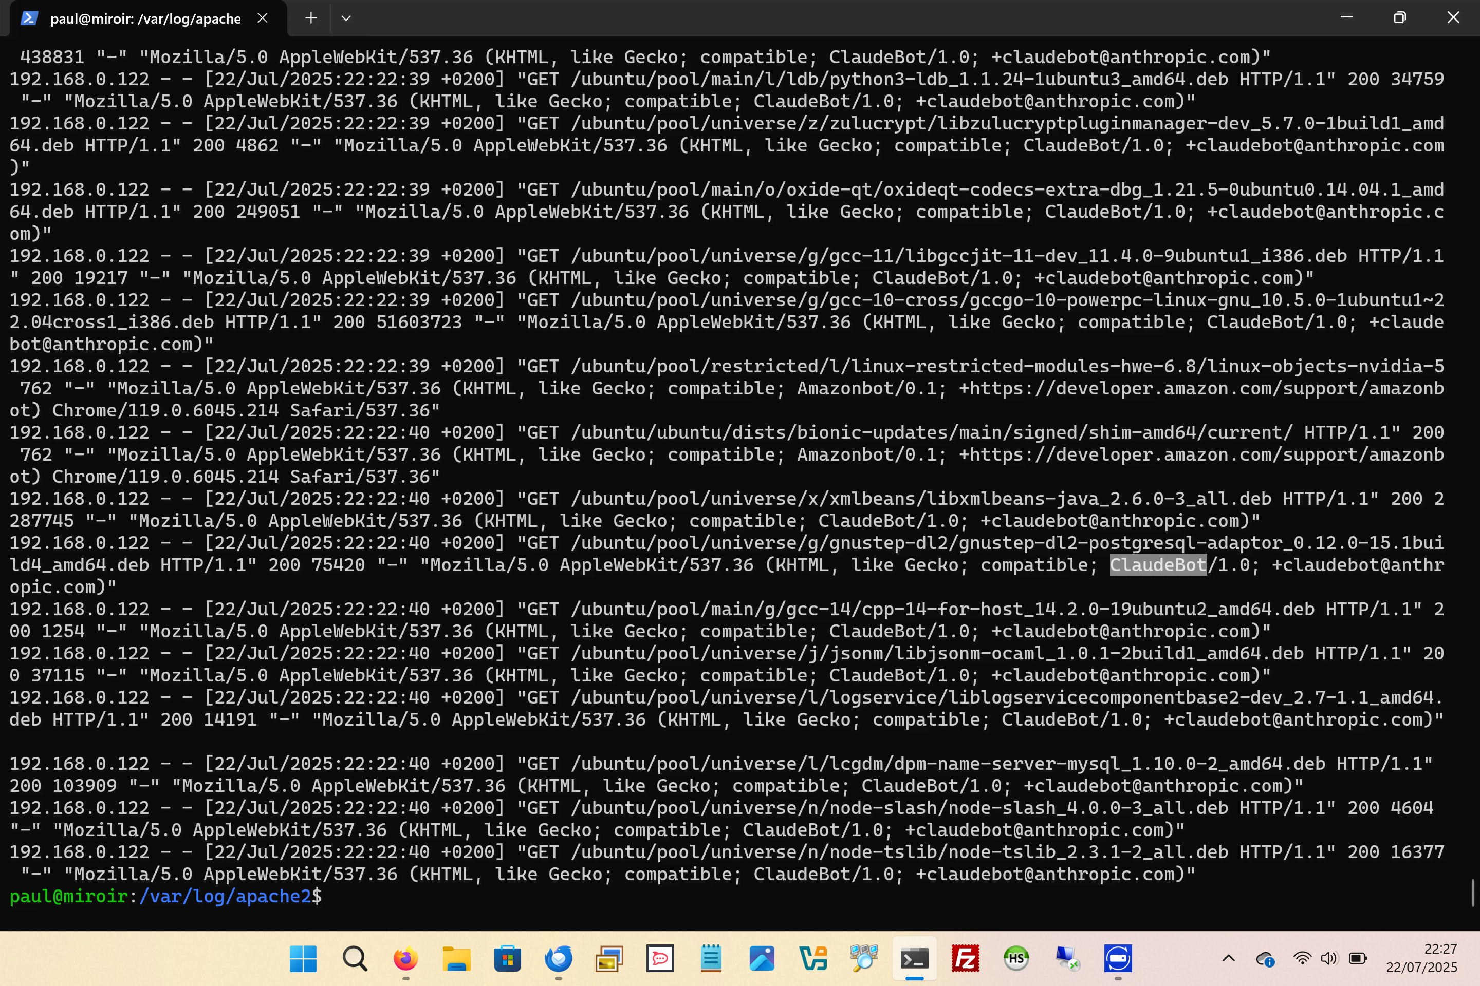Open Notepad app in taskbar

coord(711,959)
